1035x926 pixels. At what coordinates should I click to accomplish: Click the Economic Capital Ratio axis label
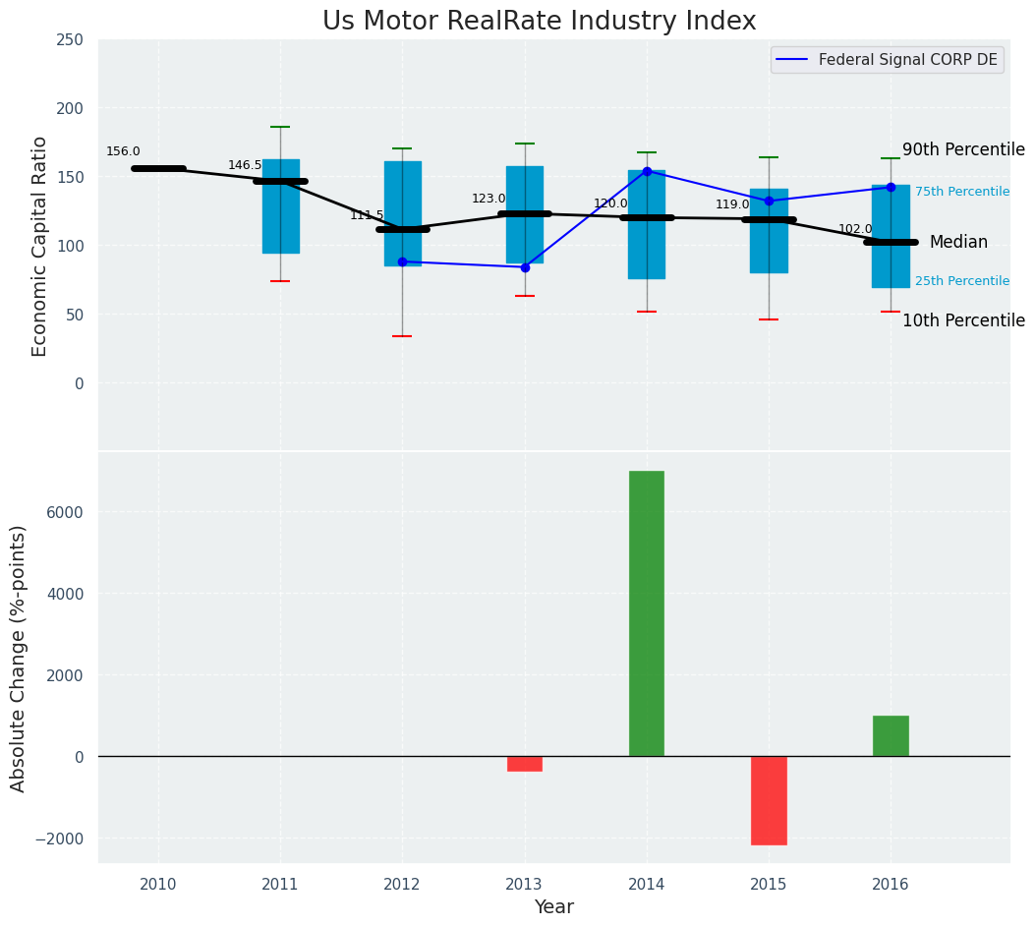tap(40, 246)
